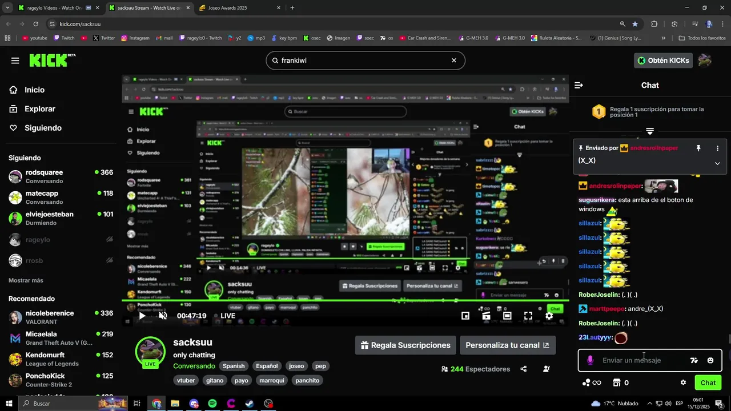The width and height of the screenshot is (731, 411).
Task: Open nicoleberenice VALORANT stream
Action: coord(60,317)
